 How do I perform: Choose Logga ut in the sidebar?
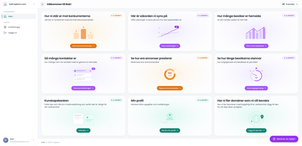19,33
